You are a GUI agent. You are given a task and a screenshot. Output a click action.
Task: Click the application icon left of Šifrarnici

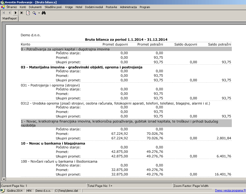(3, 7)
